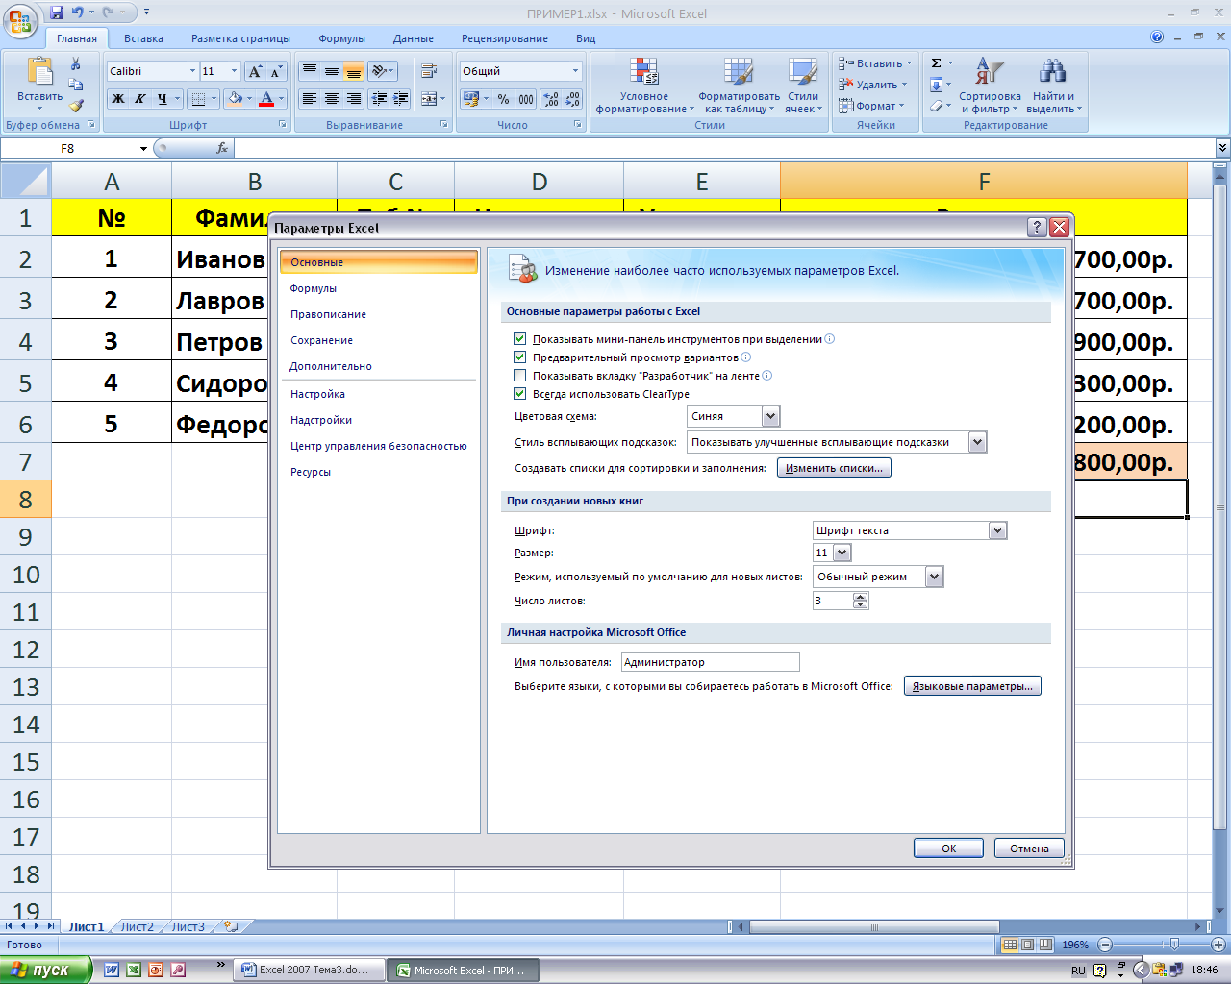The height and width of the screenshot is (984, 1231).
Task: Click the Copy icon in the clipboard group
Action: pos(76,85)
